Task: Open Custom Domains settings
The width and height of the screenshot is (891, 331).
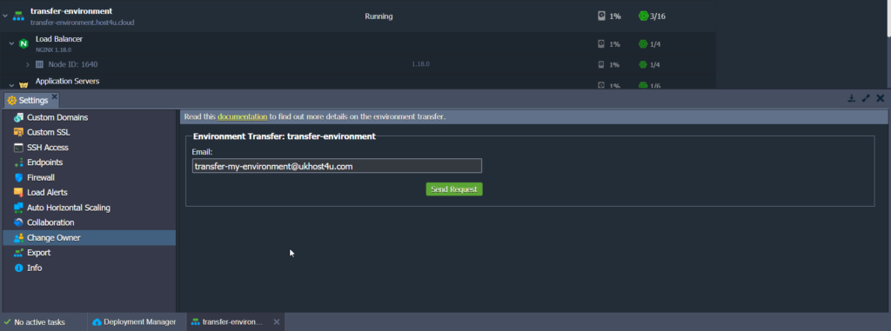Action: [90, 117]
